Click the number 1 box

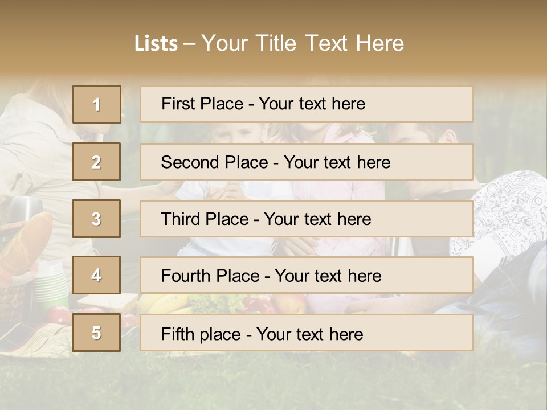tap(96, 104)
